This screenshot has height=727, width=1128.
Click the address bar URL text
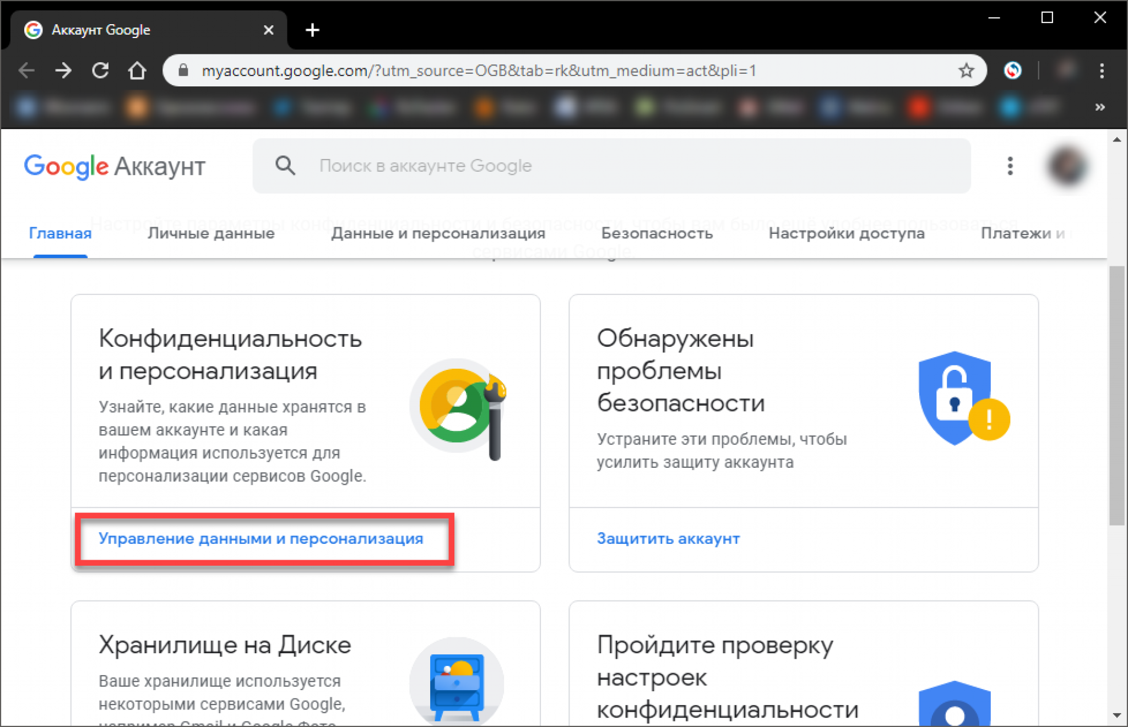coord(479,70)
